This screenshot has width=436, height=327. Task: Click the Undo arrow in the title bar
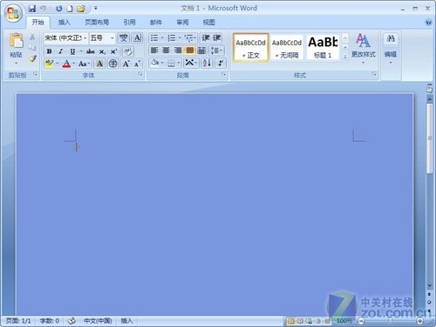[43, 9]
